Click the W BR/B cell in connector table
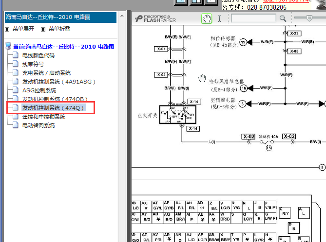Screen dimensions: 326x242 225,217
